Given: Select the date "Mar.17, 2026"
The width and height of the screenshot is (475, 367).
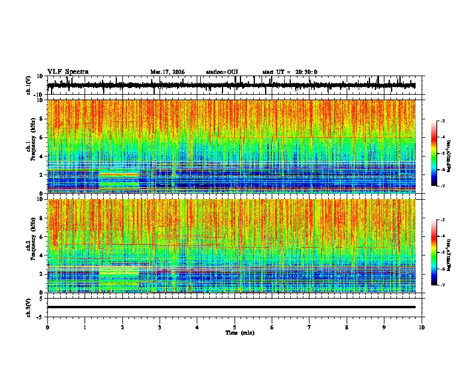Looking at the screenshot, I should (167, 72).
